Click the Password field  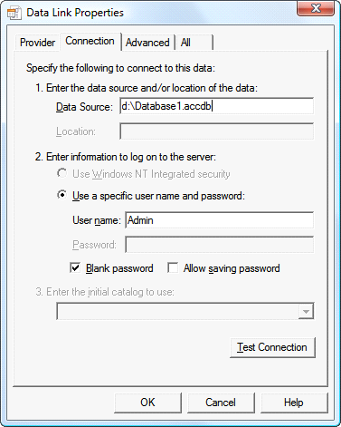click(219, 245)
